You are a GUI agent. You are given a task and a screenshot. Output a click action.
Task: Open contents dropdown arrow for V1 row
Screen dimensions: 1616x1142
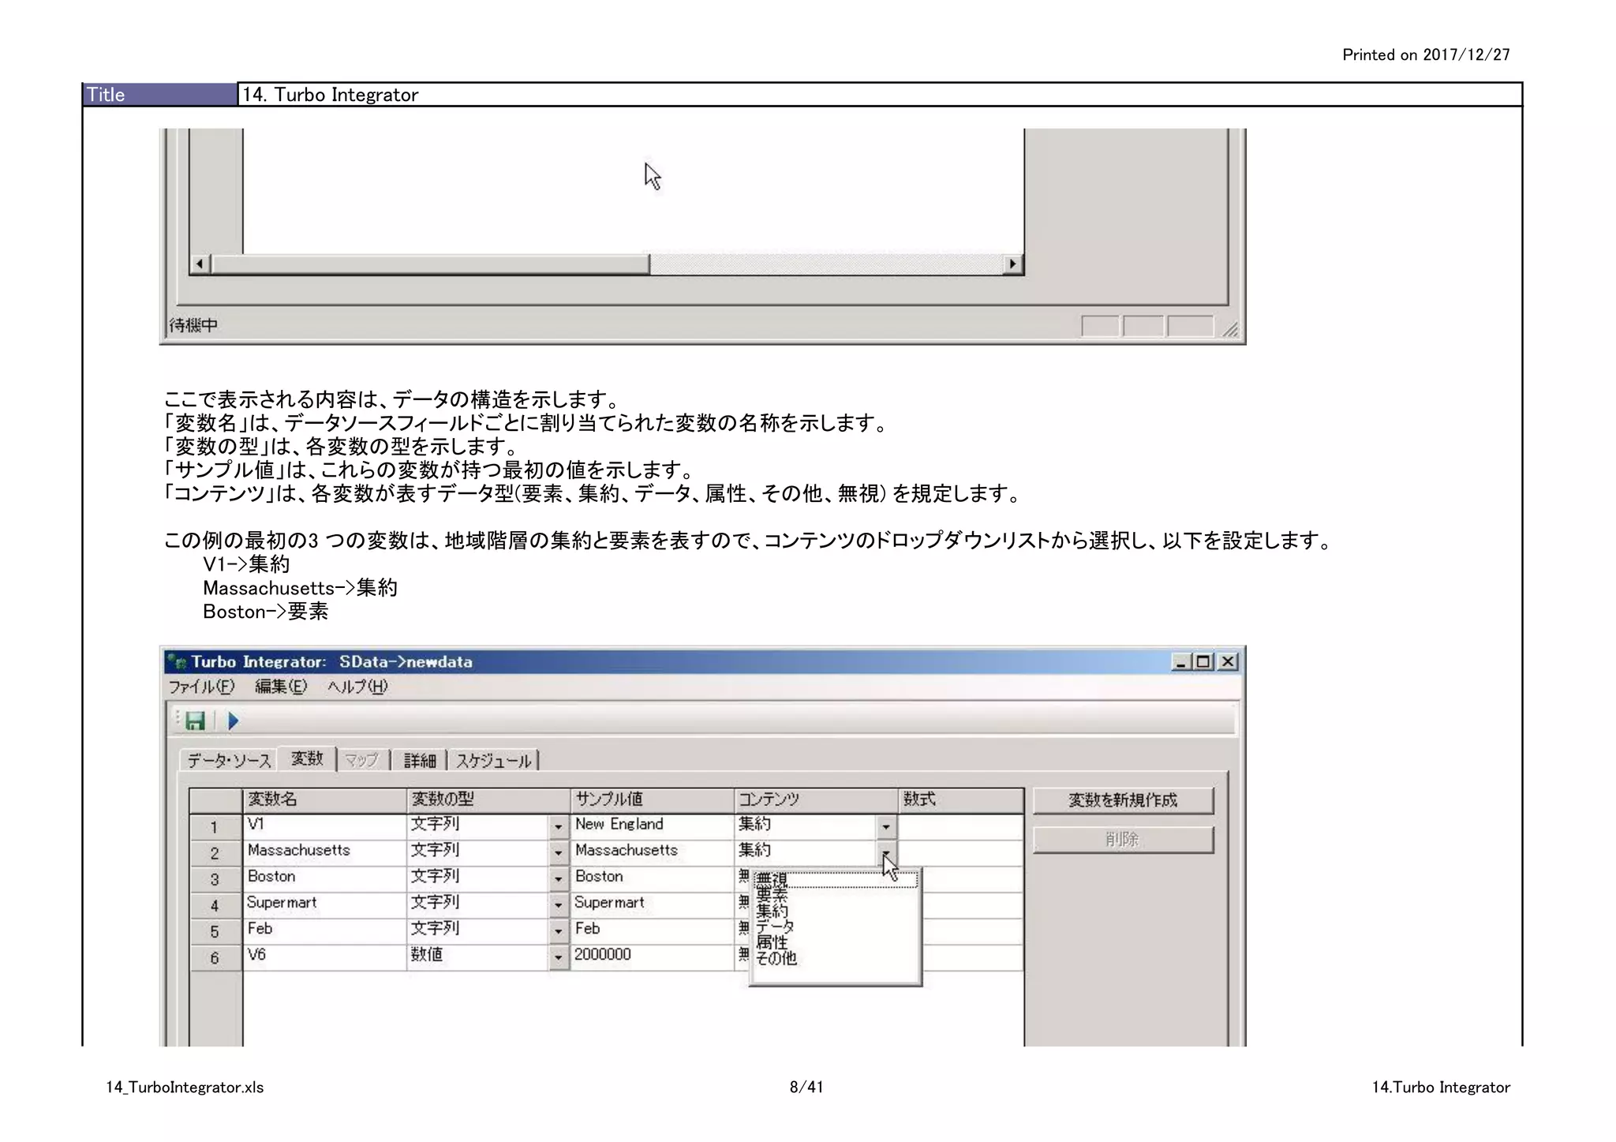(x=886, y=827)
